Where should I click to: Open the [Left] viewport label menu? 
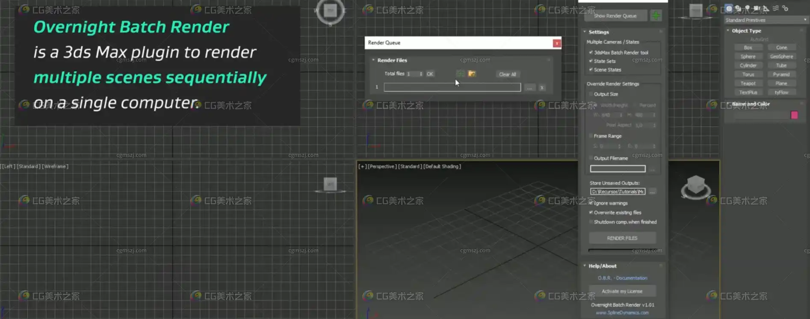[x=8, y=166]
